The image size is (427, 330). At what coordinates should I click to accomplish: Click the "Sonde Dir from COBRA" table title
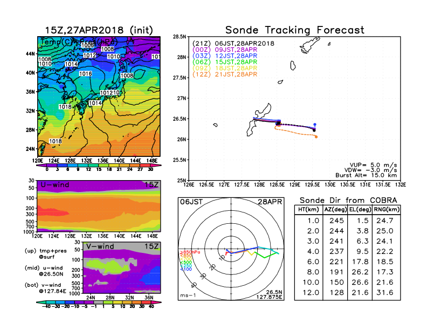348,201
